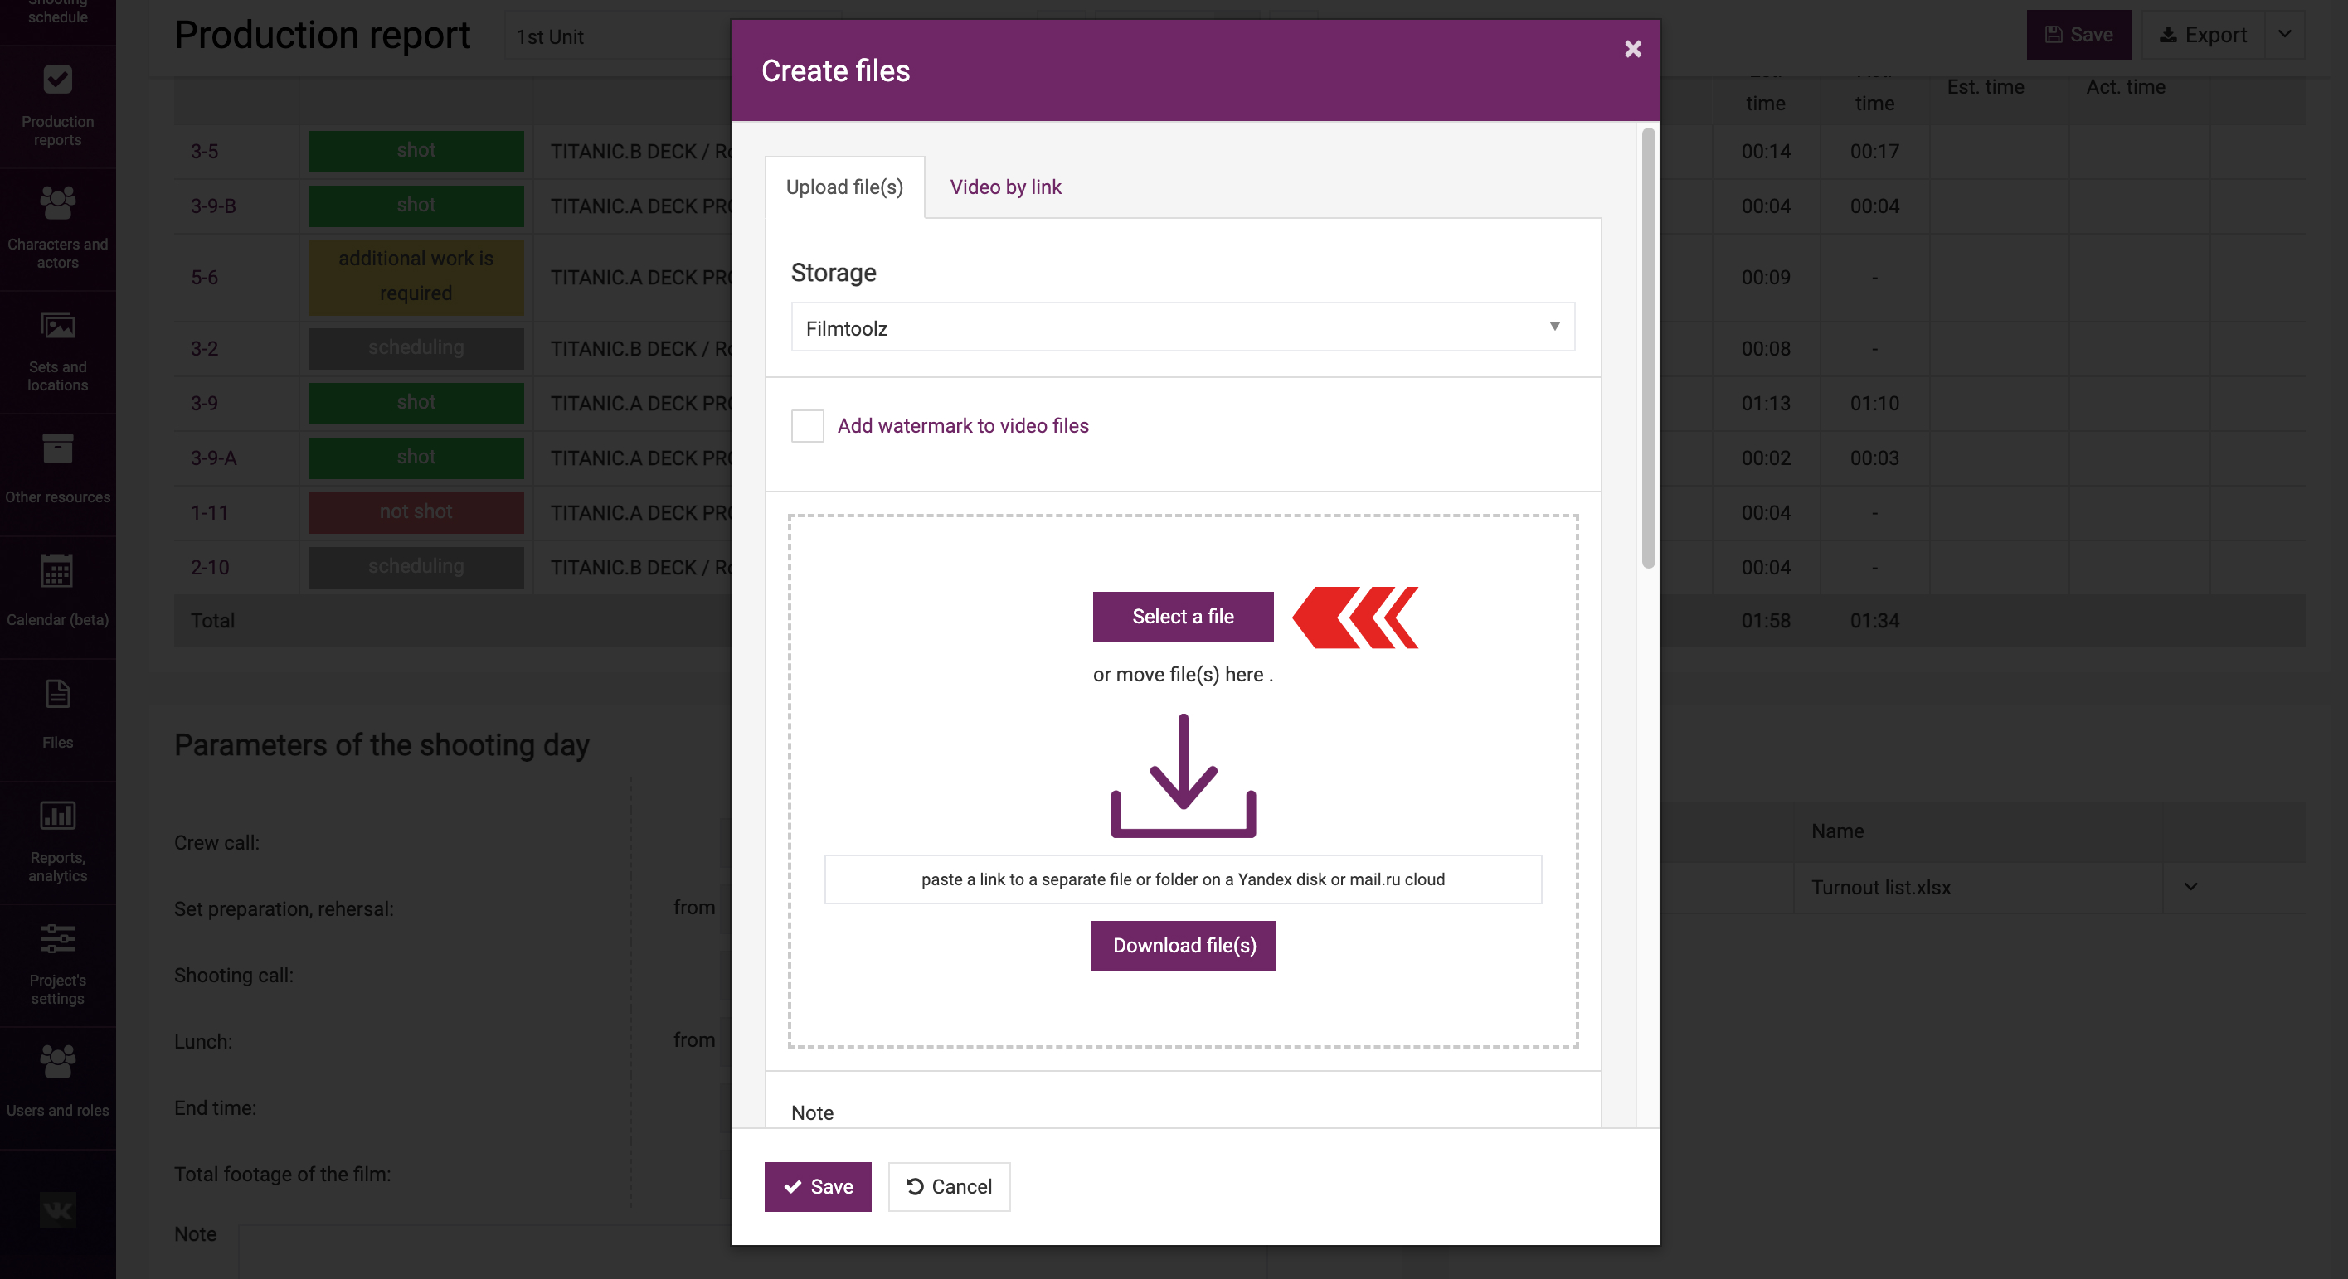Focus the paste link input field
This screenshot has height=1279, width=2348.
(1182, 879)
